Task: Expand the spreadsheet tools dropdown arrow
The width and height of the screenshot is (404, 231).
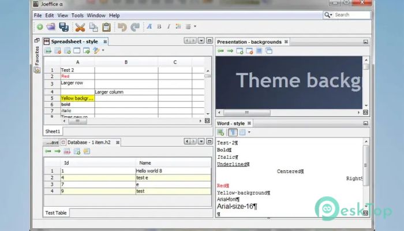Action: tap(103, 50)
